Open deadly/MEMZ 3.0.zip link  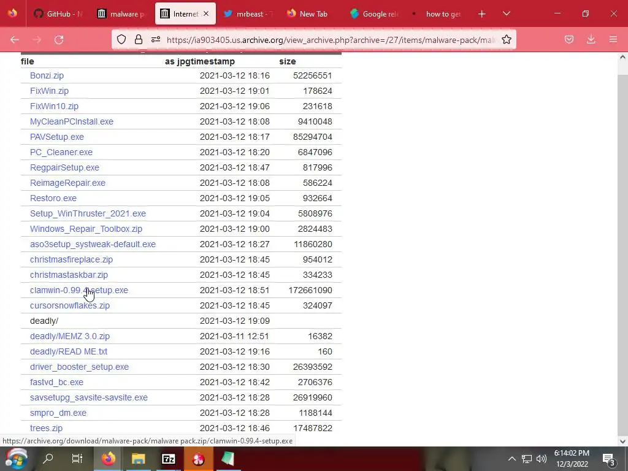[70, 336]
